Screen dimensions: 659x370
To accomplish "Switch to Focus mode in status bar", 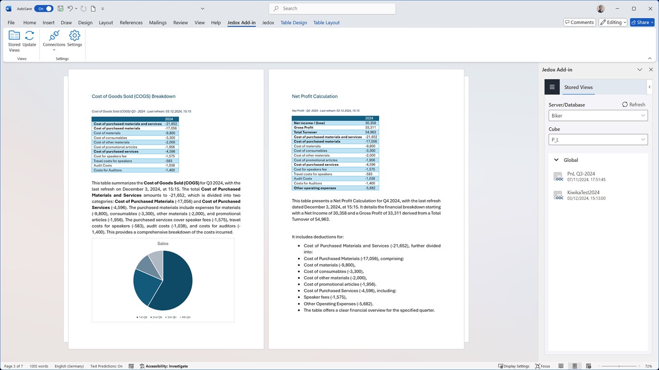I will click(x=543, y=366).
